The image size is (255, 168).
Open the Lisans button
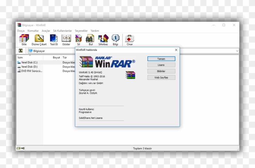click(x=161, y=65)
